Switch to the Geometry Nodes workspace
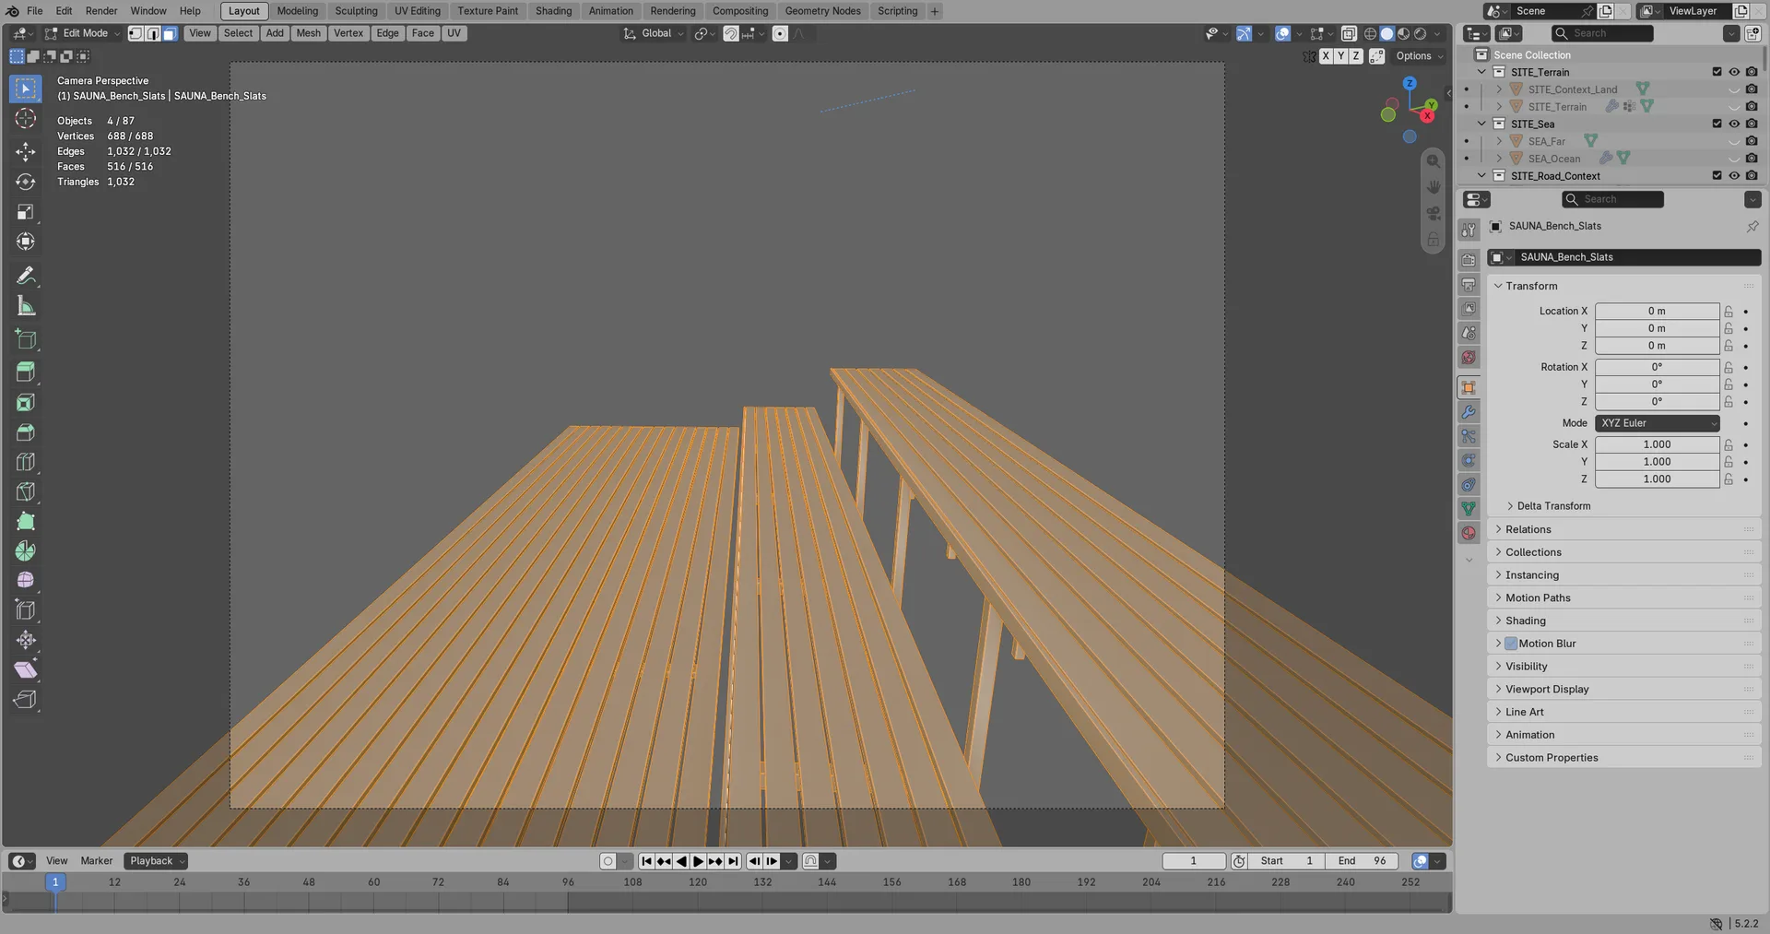Viewport: 1770px width, 934px height. (x=822, y=11)
